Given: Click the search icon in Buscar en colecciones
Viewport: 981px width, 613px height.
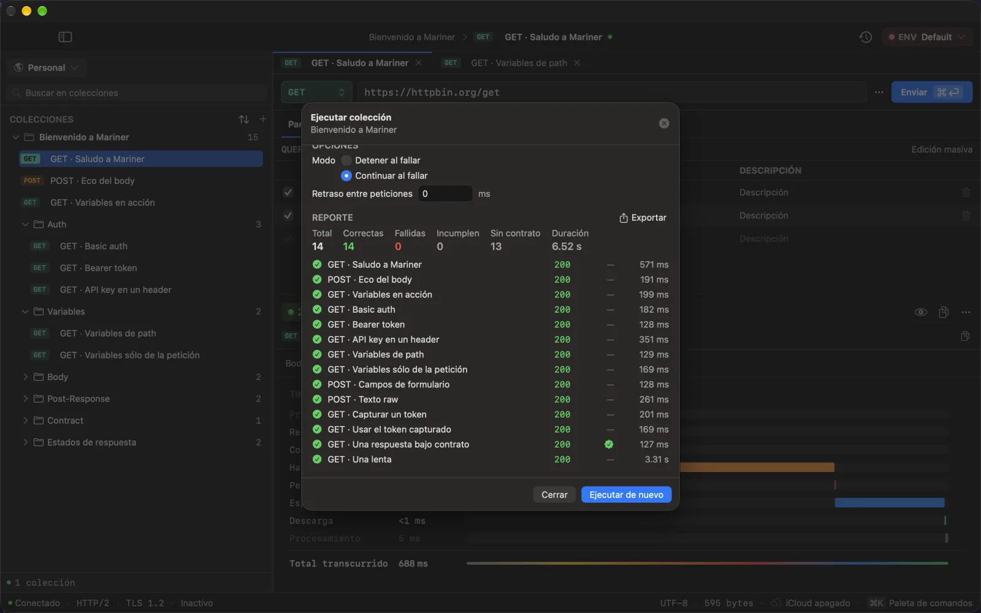Looking at the screenshot, I should [17, 93].
